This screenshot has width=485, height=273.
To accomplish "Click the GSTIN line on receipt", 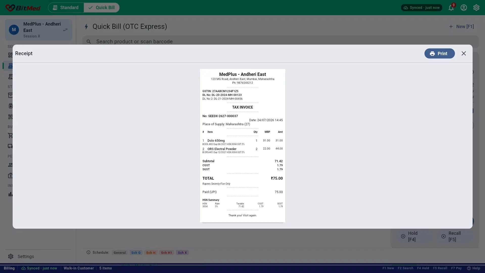I will [220, 91].
